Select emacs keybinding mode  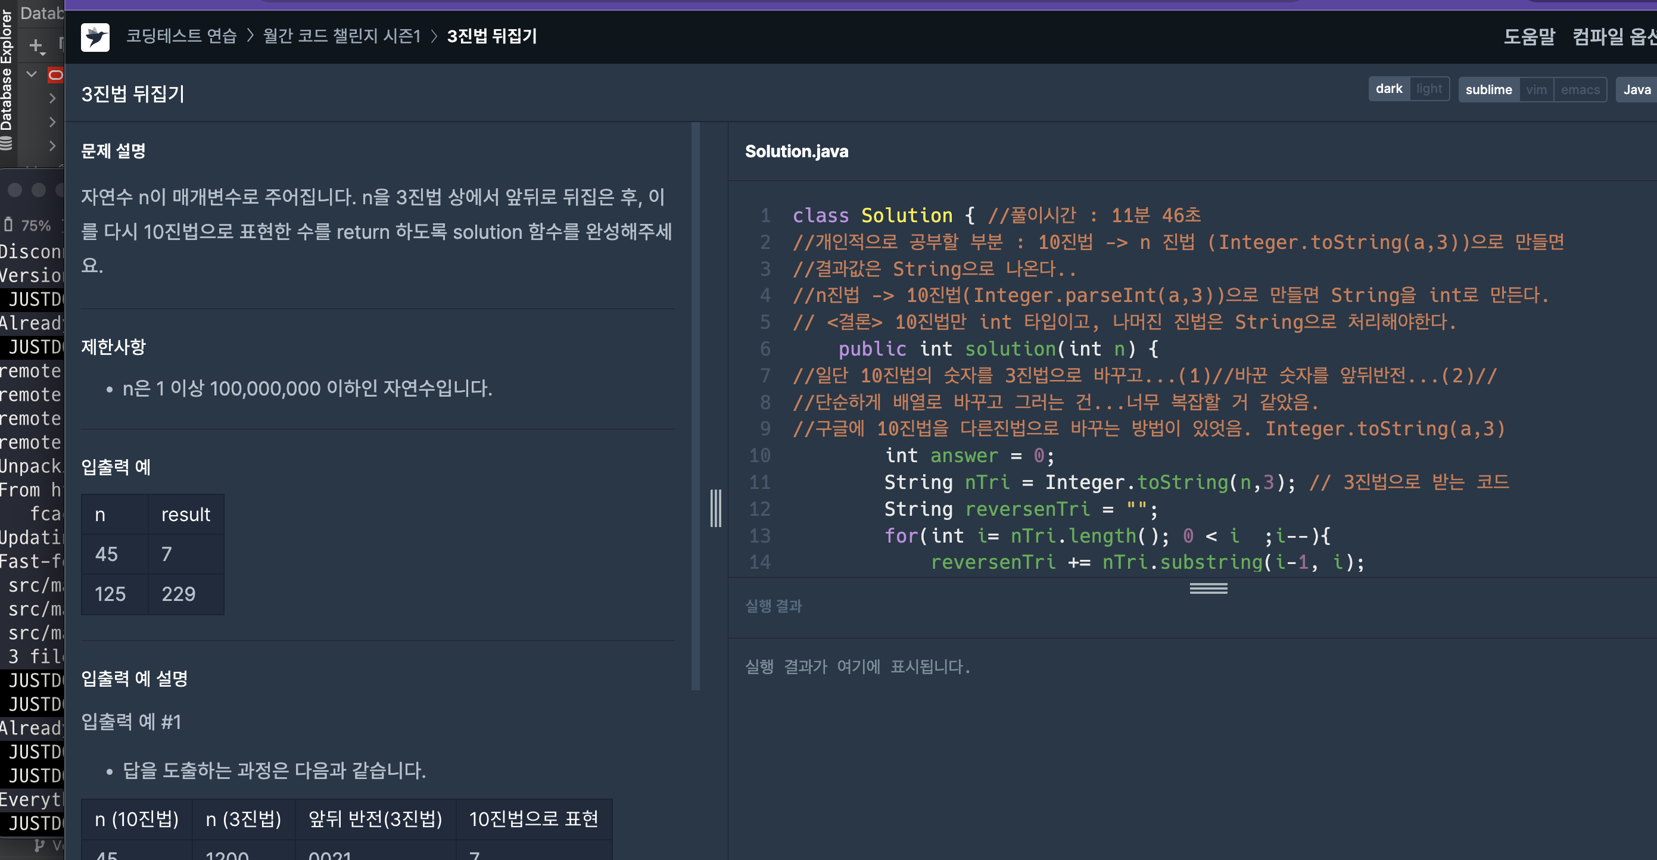1579,90
